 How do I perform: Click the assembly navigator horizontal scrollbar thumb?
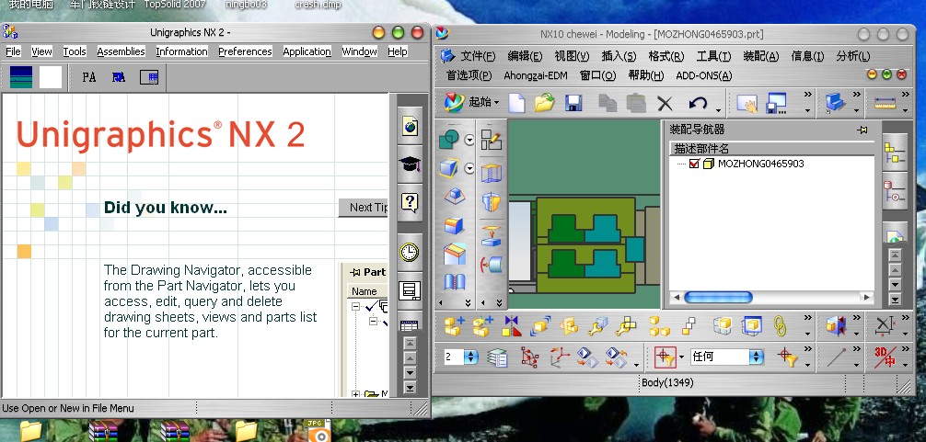pos(718,298)
